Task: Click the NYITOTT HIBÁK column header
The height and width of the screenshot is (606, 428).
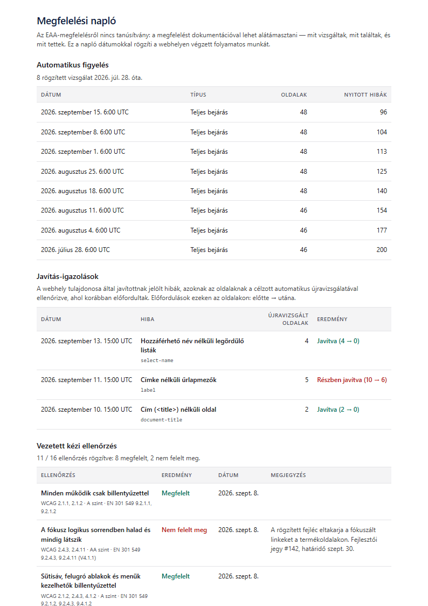Action: click(365, 94)
